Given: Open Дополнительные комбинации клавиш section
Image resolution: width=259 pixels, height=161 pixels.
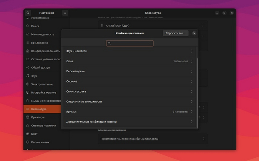Looking at the screenshot, I should coord(129,121).
